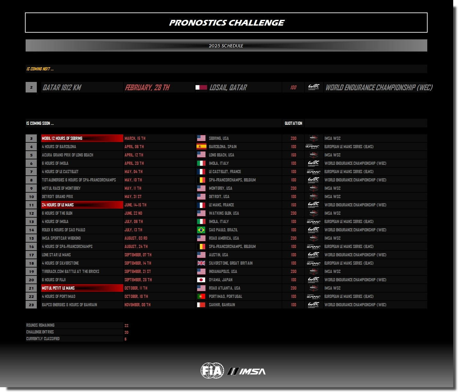
Task: Click the Brazil flag next to Sao Paulo, Brazil
Action: (x=201, y=230)
